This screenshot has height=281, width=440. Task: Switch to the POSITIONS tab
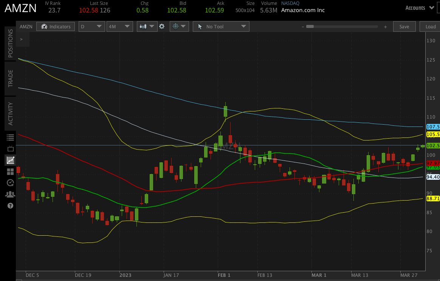click(x=10, y=43)
